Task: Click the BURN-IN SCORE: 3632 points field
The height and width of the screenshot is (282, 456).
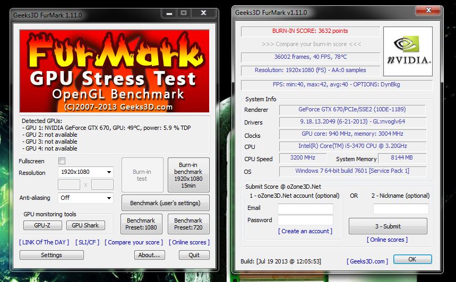Action: click(x=311, y=31)
